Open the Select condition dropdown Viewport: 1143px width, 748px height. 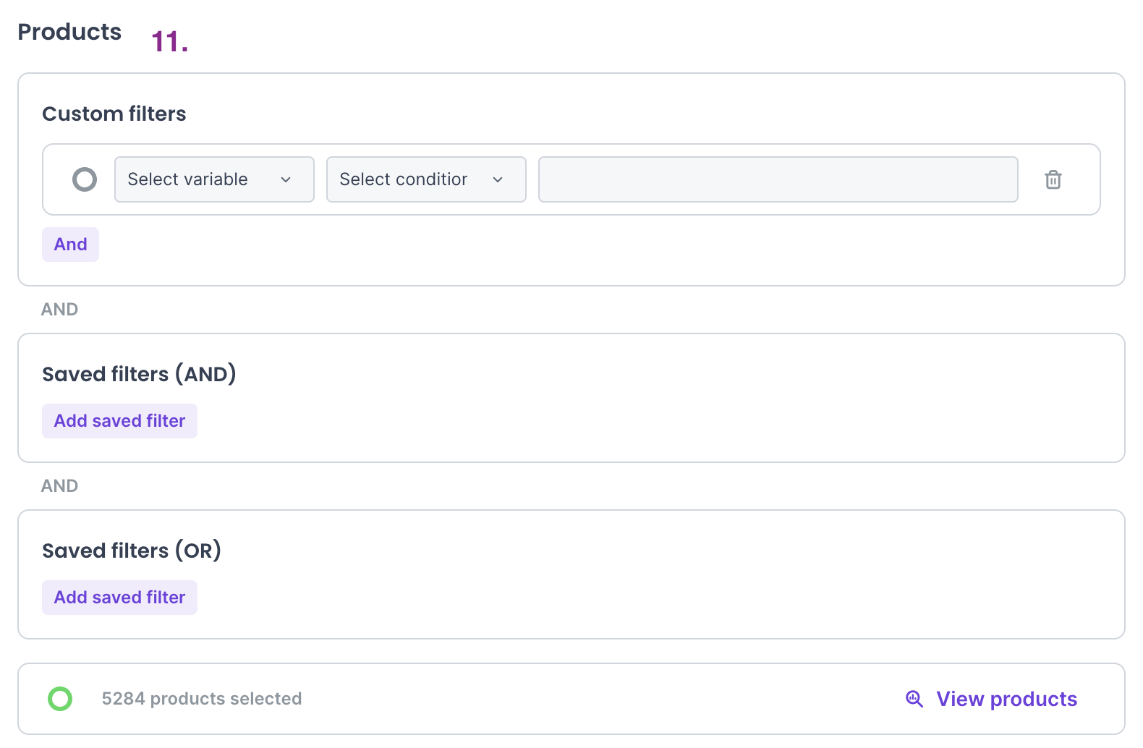[425, 179]
